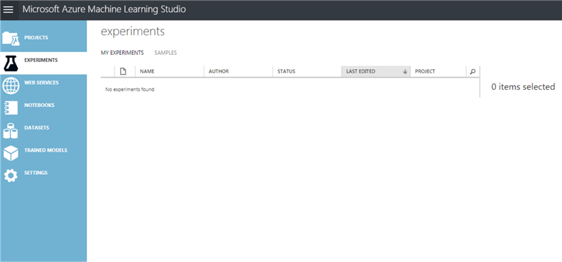
Task: Click the 'No experiments found' message
Action: (x=130, y=89)
